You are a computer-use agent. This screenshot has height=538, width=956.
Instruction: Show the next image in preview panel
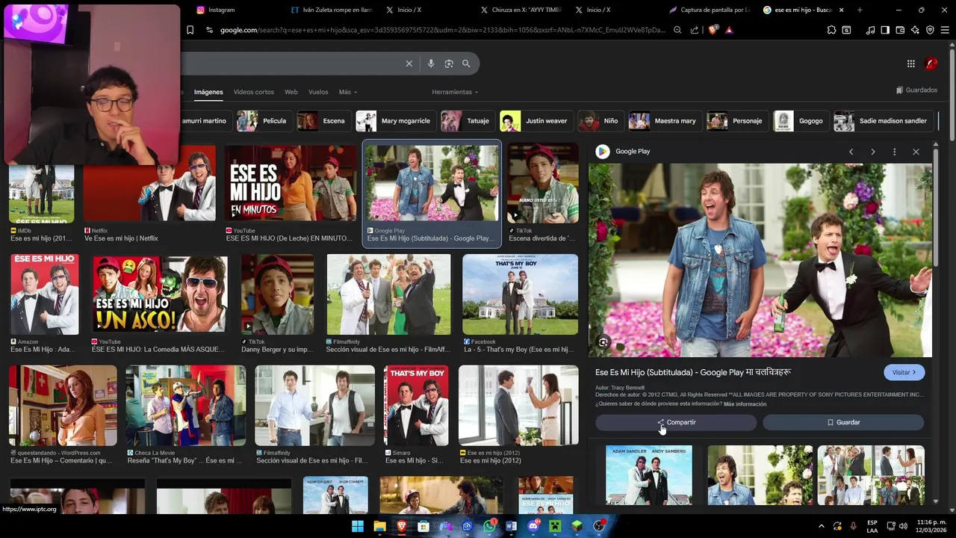[872, 152]
